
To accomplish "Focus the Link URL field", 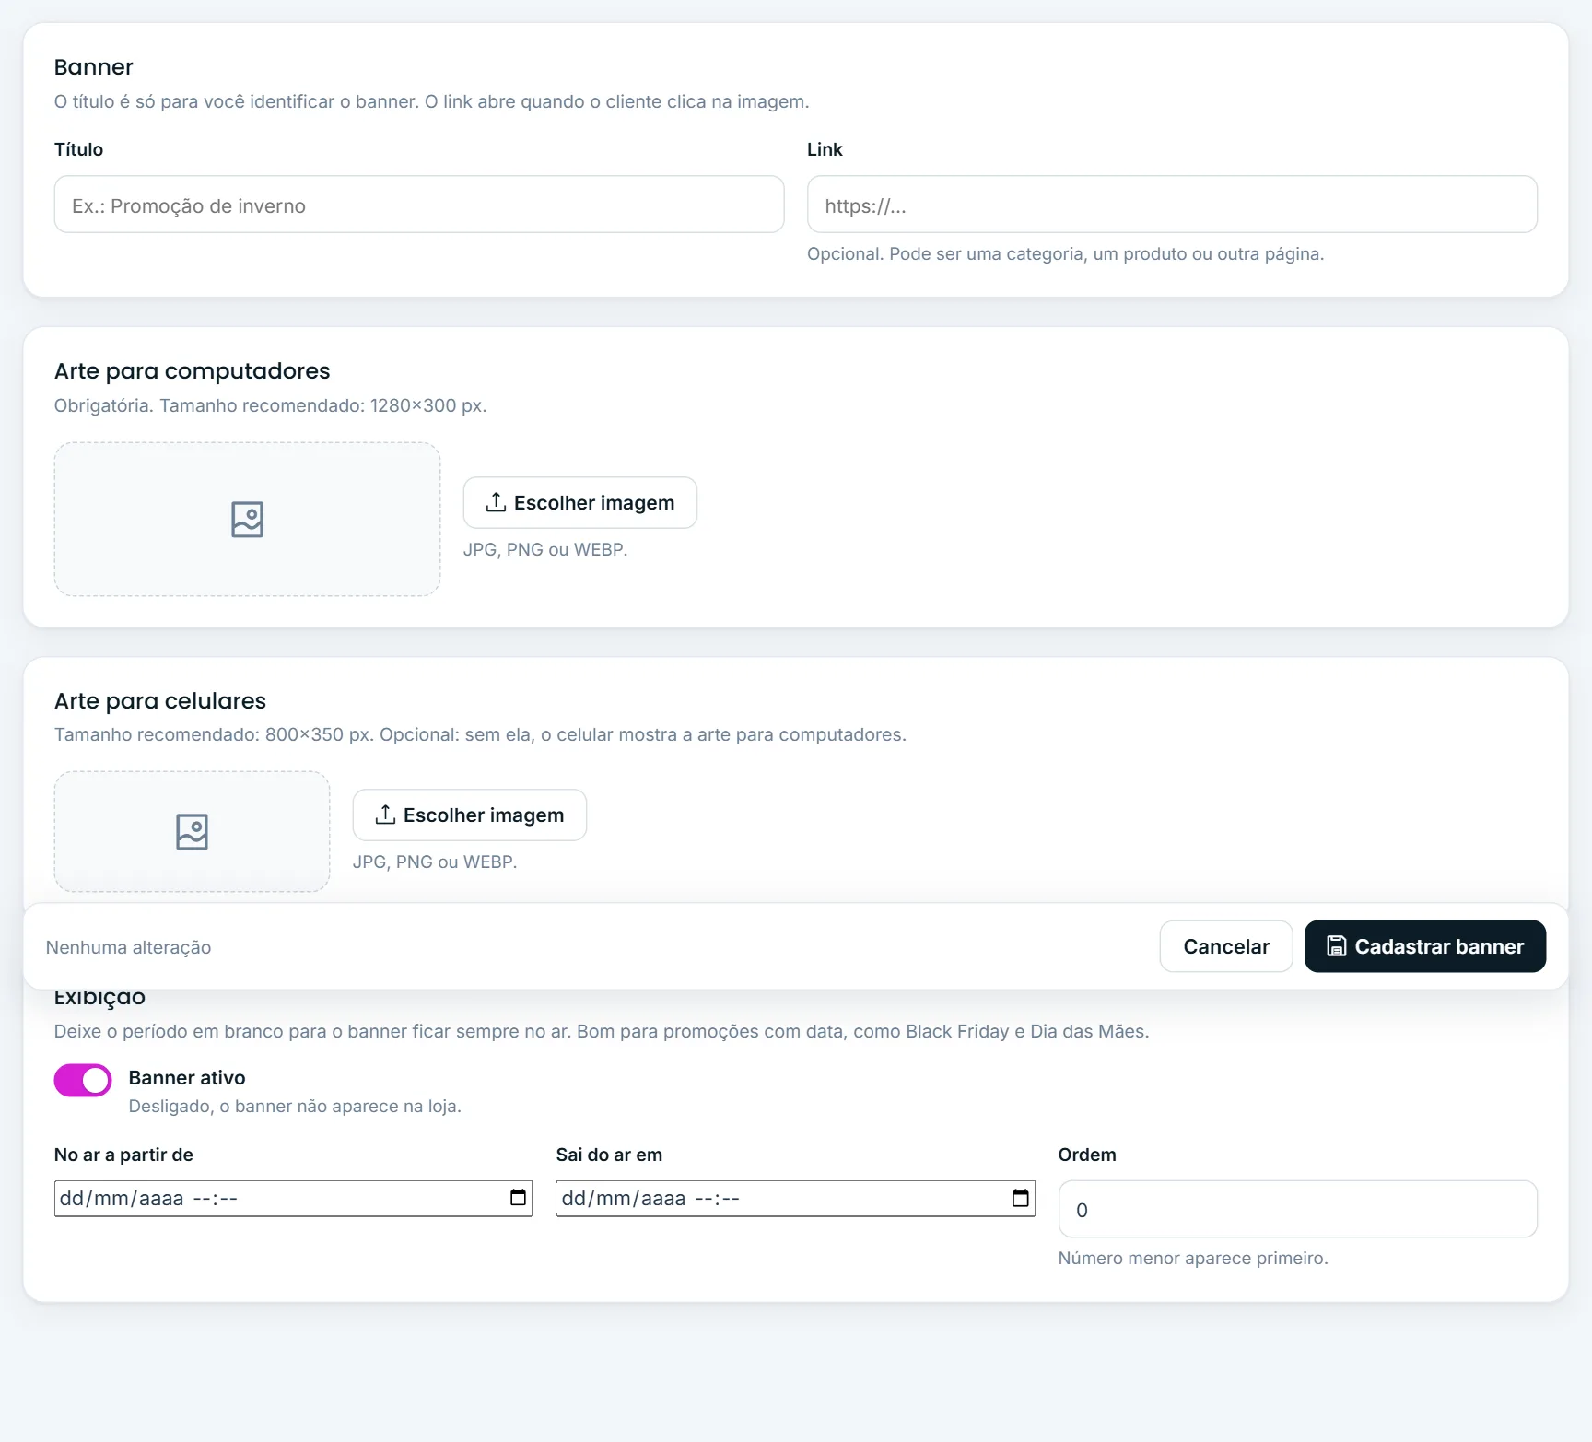I will coord(1172,205).
